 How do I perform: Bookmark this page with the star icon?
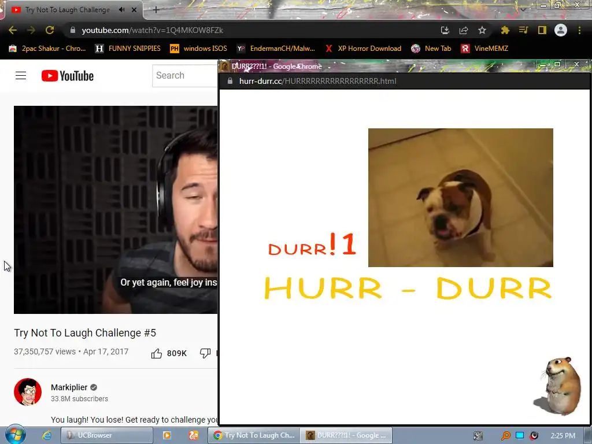click(482, 30)
